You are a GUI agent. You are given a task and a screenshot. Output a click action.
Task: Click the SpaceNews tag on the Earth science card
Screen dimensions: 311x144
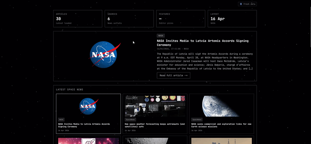coord(197,120)
